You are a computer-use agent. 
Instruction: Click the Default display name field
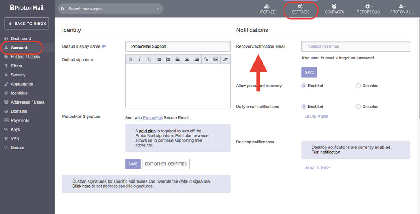[x=178, y=46]
